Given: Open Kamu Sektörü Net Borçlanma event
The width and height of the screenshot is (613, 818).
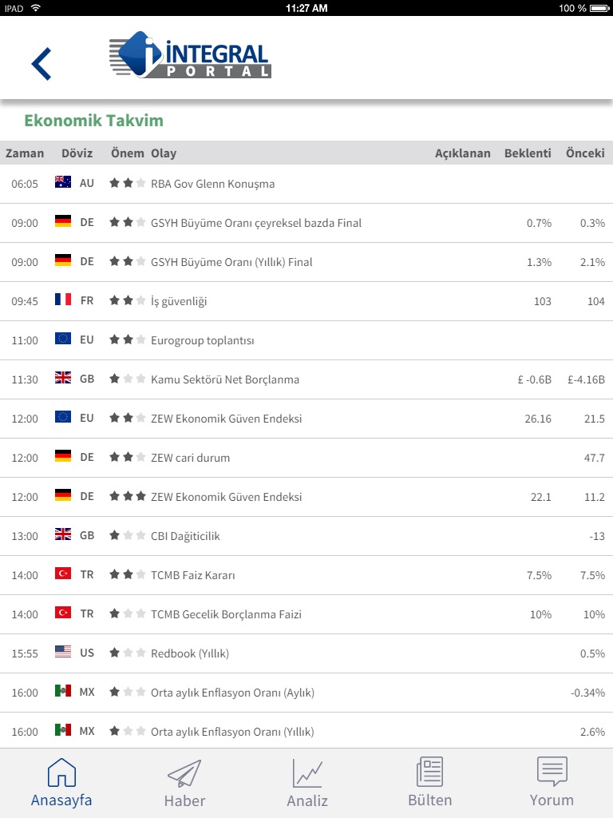Looking at the screenshot, I should coord(225,379).
